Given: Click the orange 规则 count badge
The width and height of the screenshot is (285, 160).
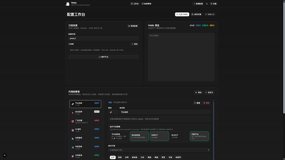Looking at the screenshot, I should coord(212,26).
